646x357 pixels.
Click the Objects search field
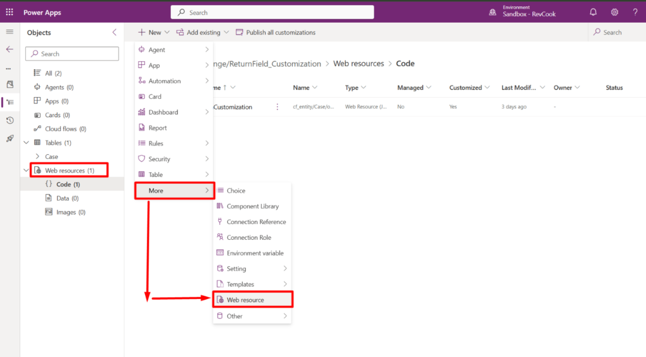(72, 54)
